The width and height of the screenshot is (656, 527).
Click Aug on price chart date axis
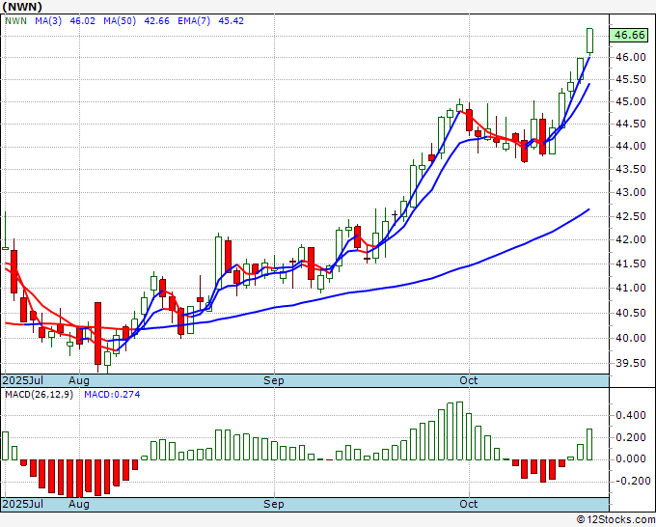pos(79,380)
